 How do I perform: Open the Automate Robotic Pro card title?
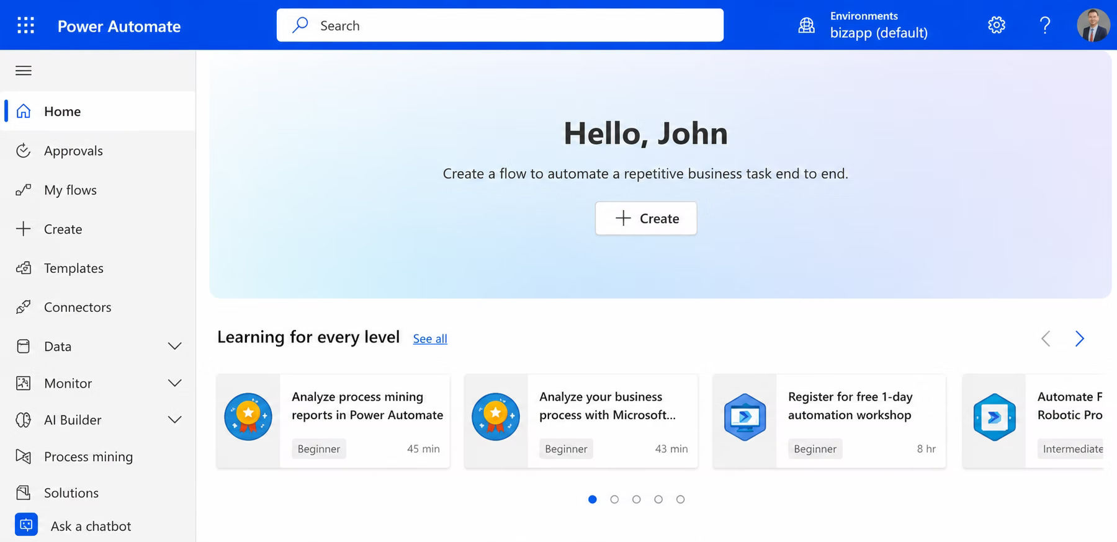(x=1070, y=406)
